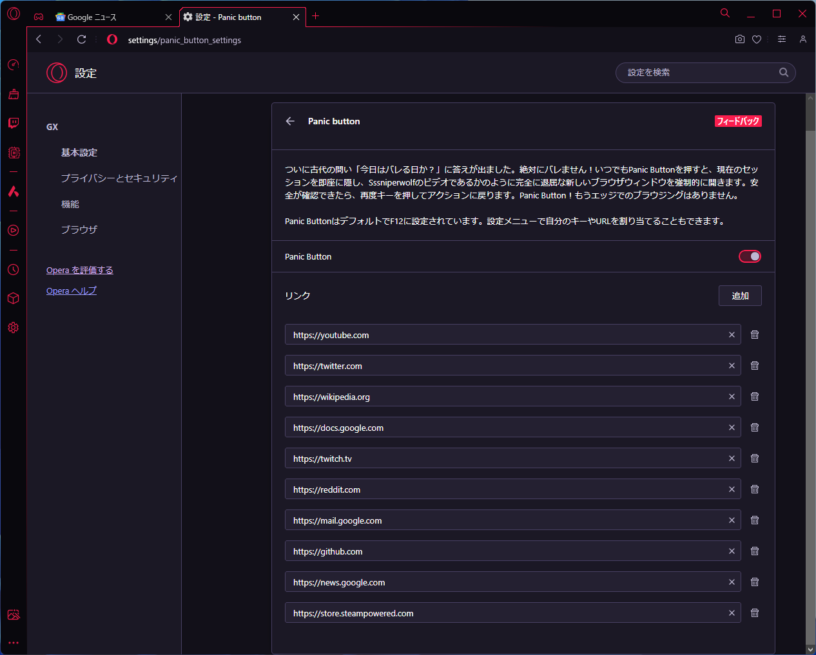Clear the https://twitch.tv field text
The image size is (816, 655).
point(732,459)
